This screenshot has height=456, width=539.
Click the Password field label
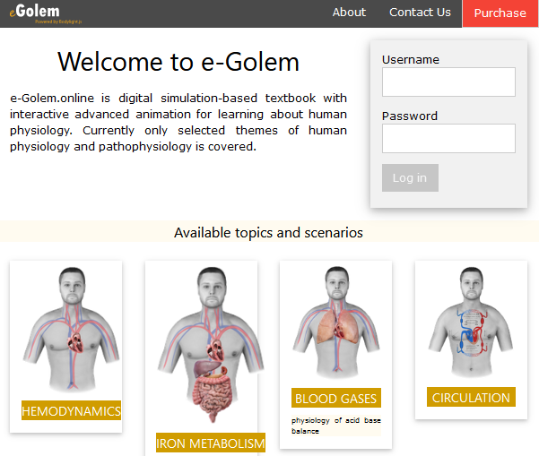(x=410, y=116)
